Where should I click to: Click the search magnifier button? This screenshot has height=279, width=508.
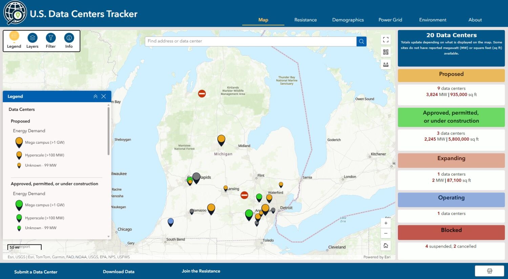(361, 41)
